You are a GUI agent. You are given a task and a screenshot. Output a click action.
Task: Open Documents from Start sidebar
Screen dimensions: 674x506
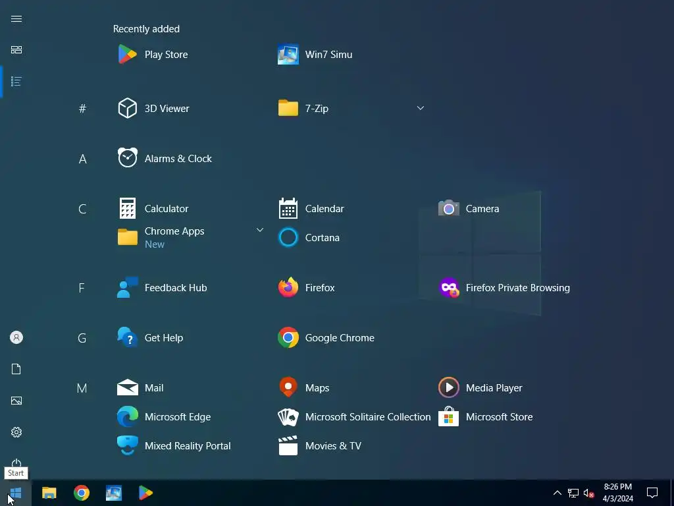click(x=16, y=369)
